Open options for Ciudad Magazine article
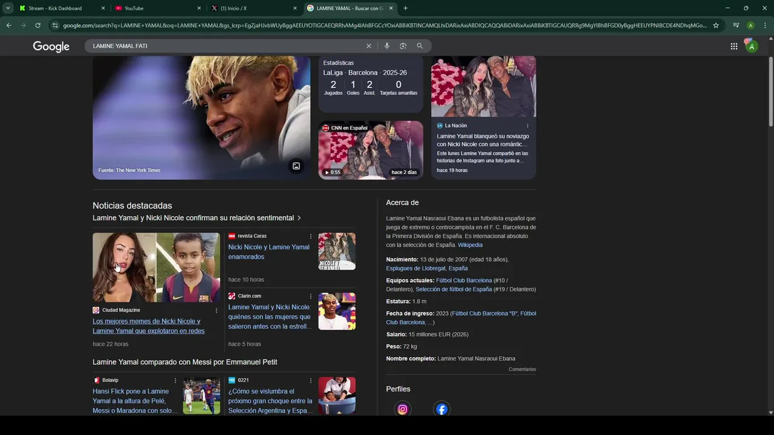Viewport: 774px width, 435px height. pyautogui.click(x=216, y=311)
